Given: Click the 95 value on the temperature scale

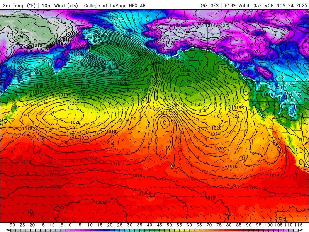Looking at the screenshot, I should 258,225.
